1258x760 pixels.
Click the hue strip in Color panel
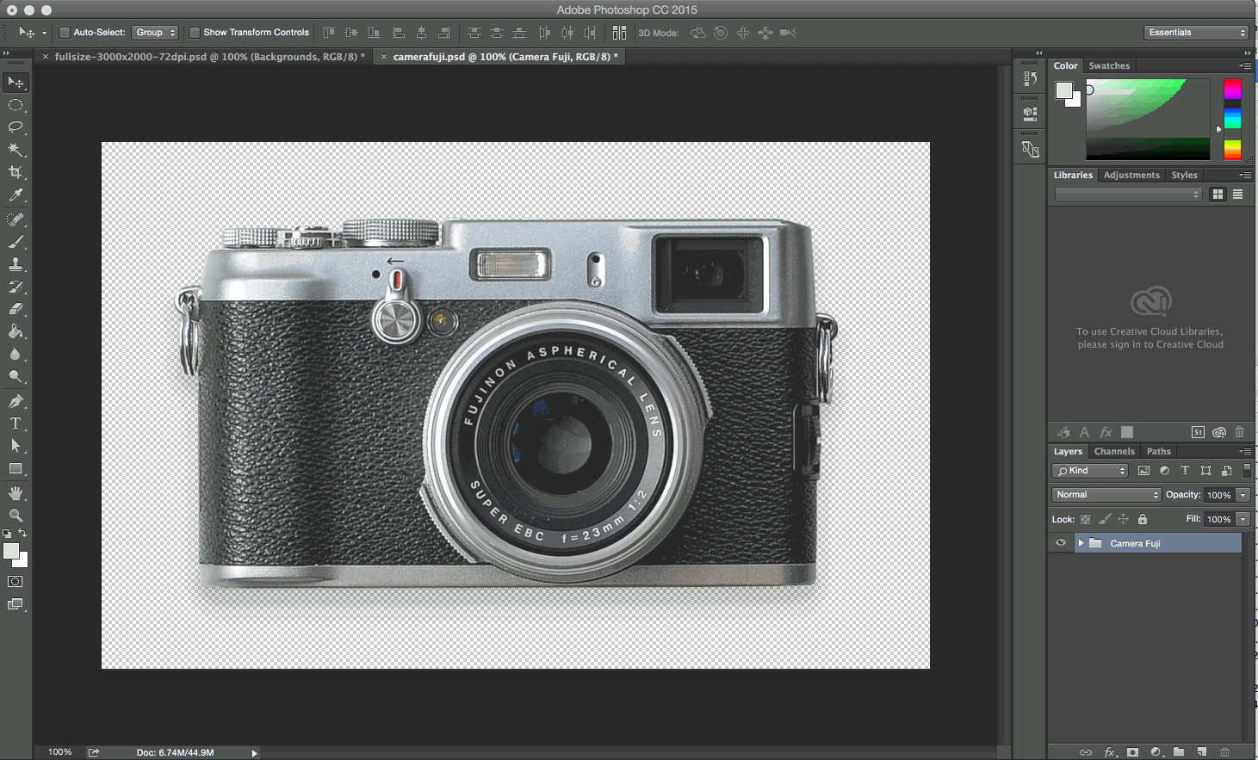pyautogui.click(x=1232, y=119)
